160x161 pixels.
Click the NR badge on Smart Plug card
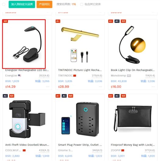[71, 96]
